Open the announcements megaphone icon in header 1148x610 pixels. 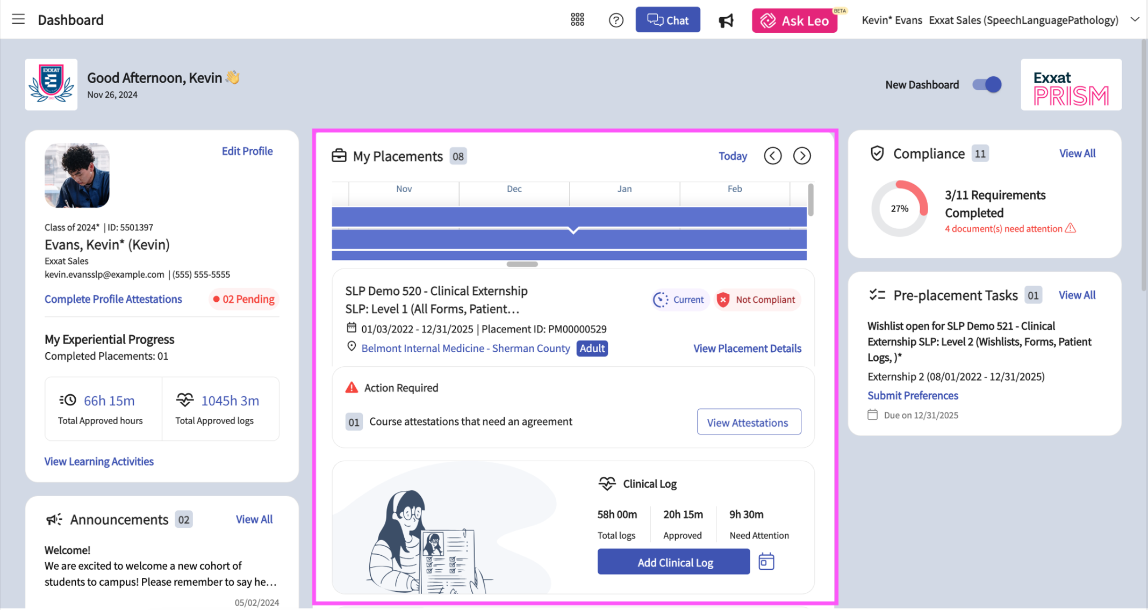tap(726, 20)
